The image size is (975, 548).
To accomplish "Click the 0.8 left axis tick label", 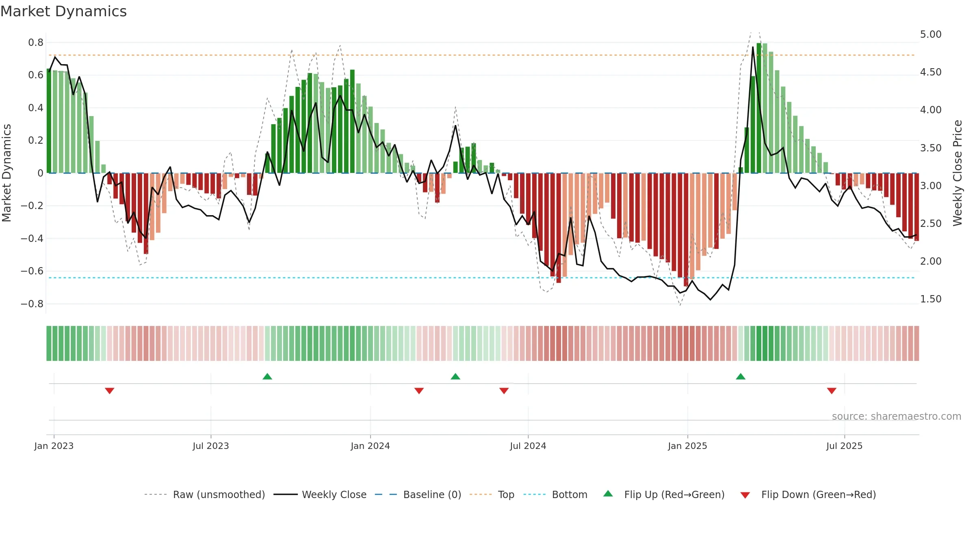I will pyautogui.click(x=36, y=43).
